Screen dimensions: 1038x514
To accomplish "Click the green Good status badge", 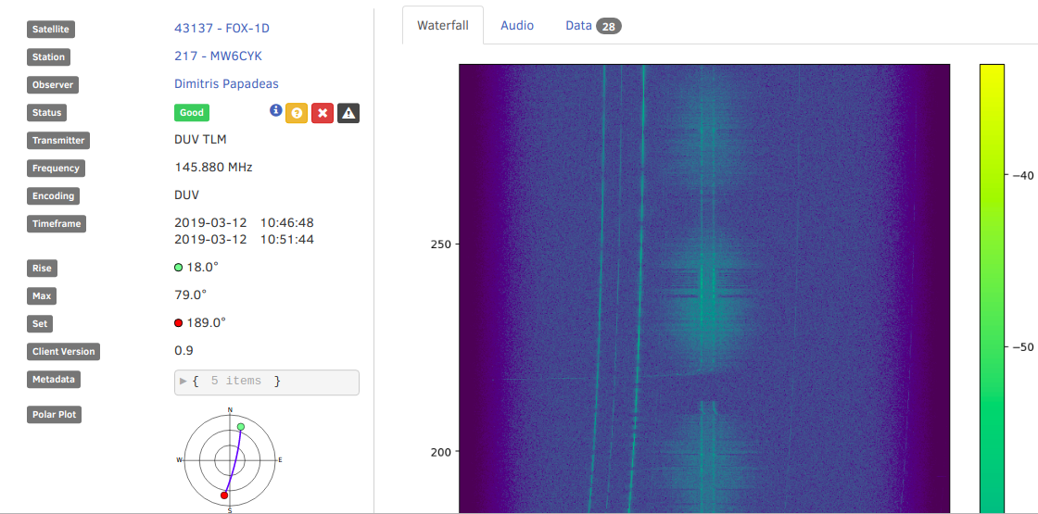I will [x=192, y=113].
